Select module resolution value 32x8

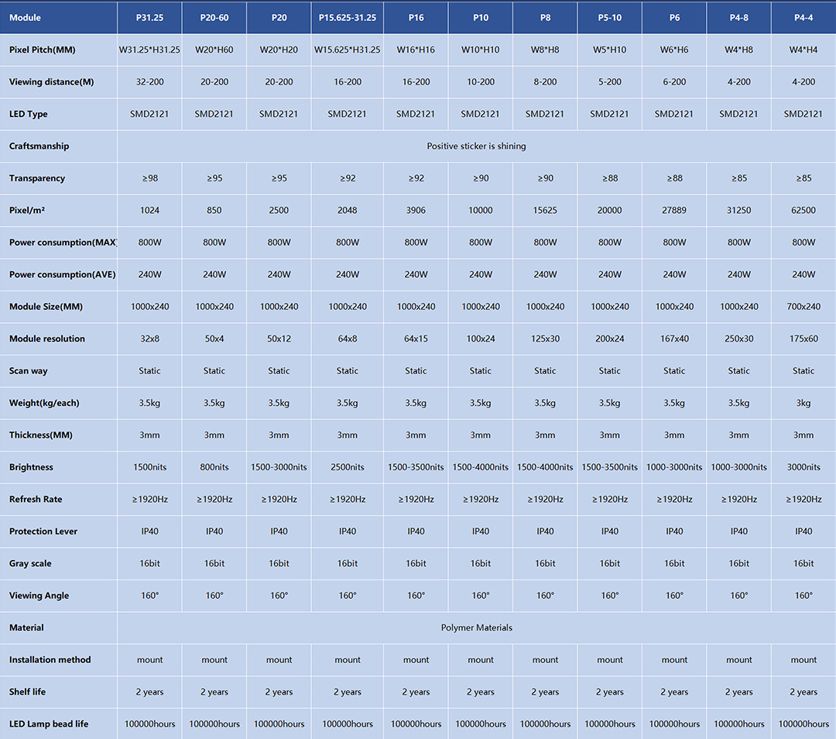[x=150, y=339]
